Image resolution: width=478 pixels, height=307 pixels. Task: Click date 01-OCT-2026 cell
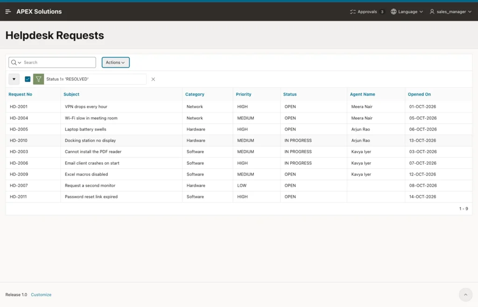[438, 106]
